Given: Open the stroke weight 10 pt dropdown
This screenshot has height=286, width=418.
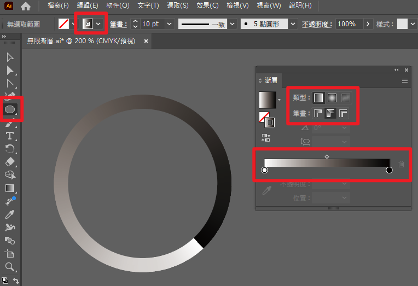Looking at the screenshot, I should click(169, 25).
